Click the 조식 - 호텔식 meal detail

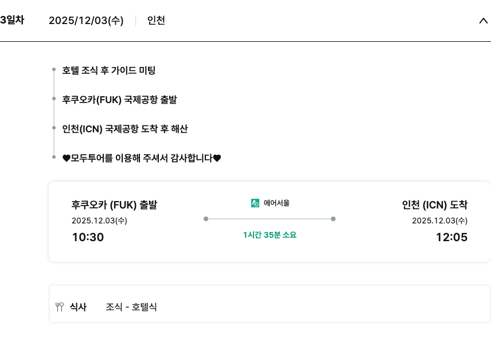tap(131, 307)
